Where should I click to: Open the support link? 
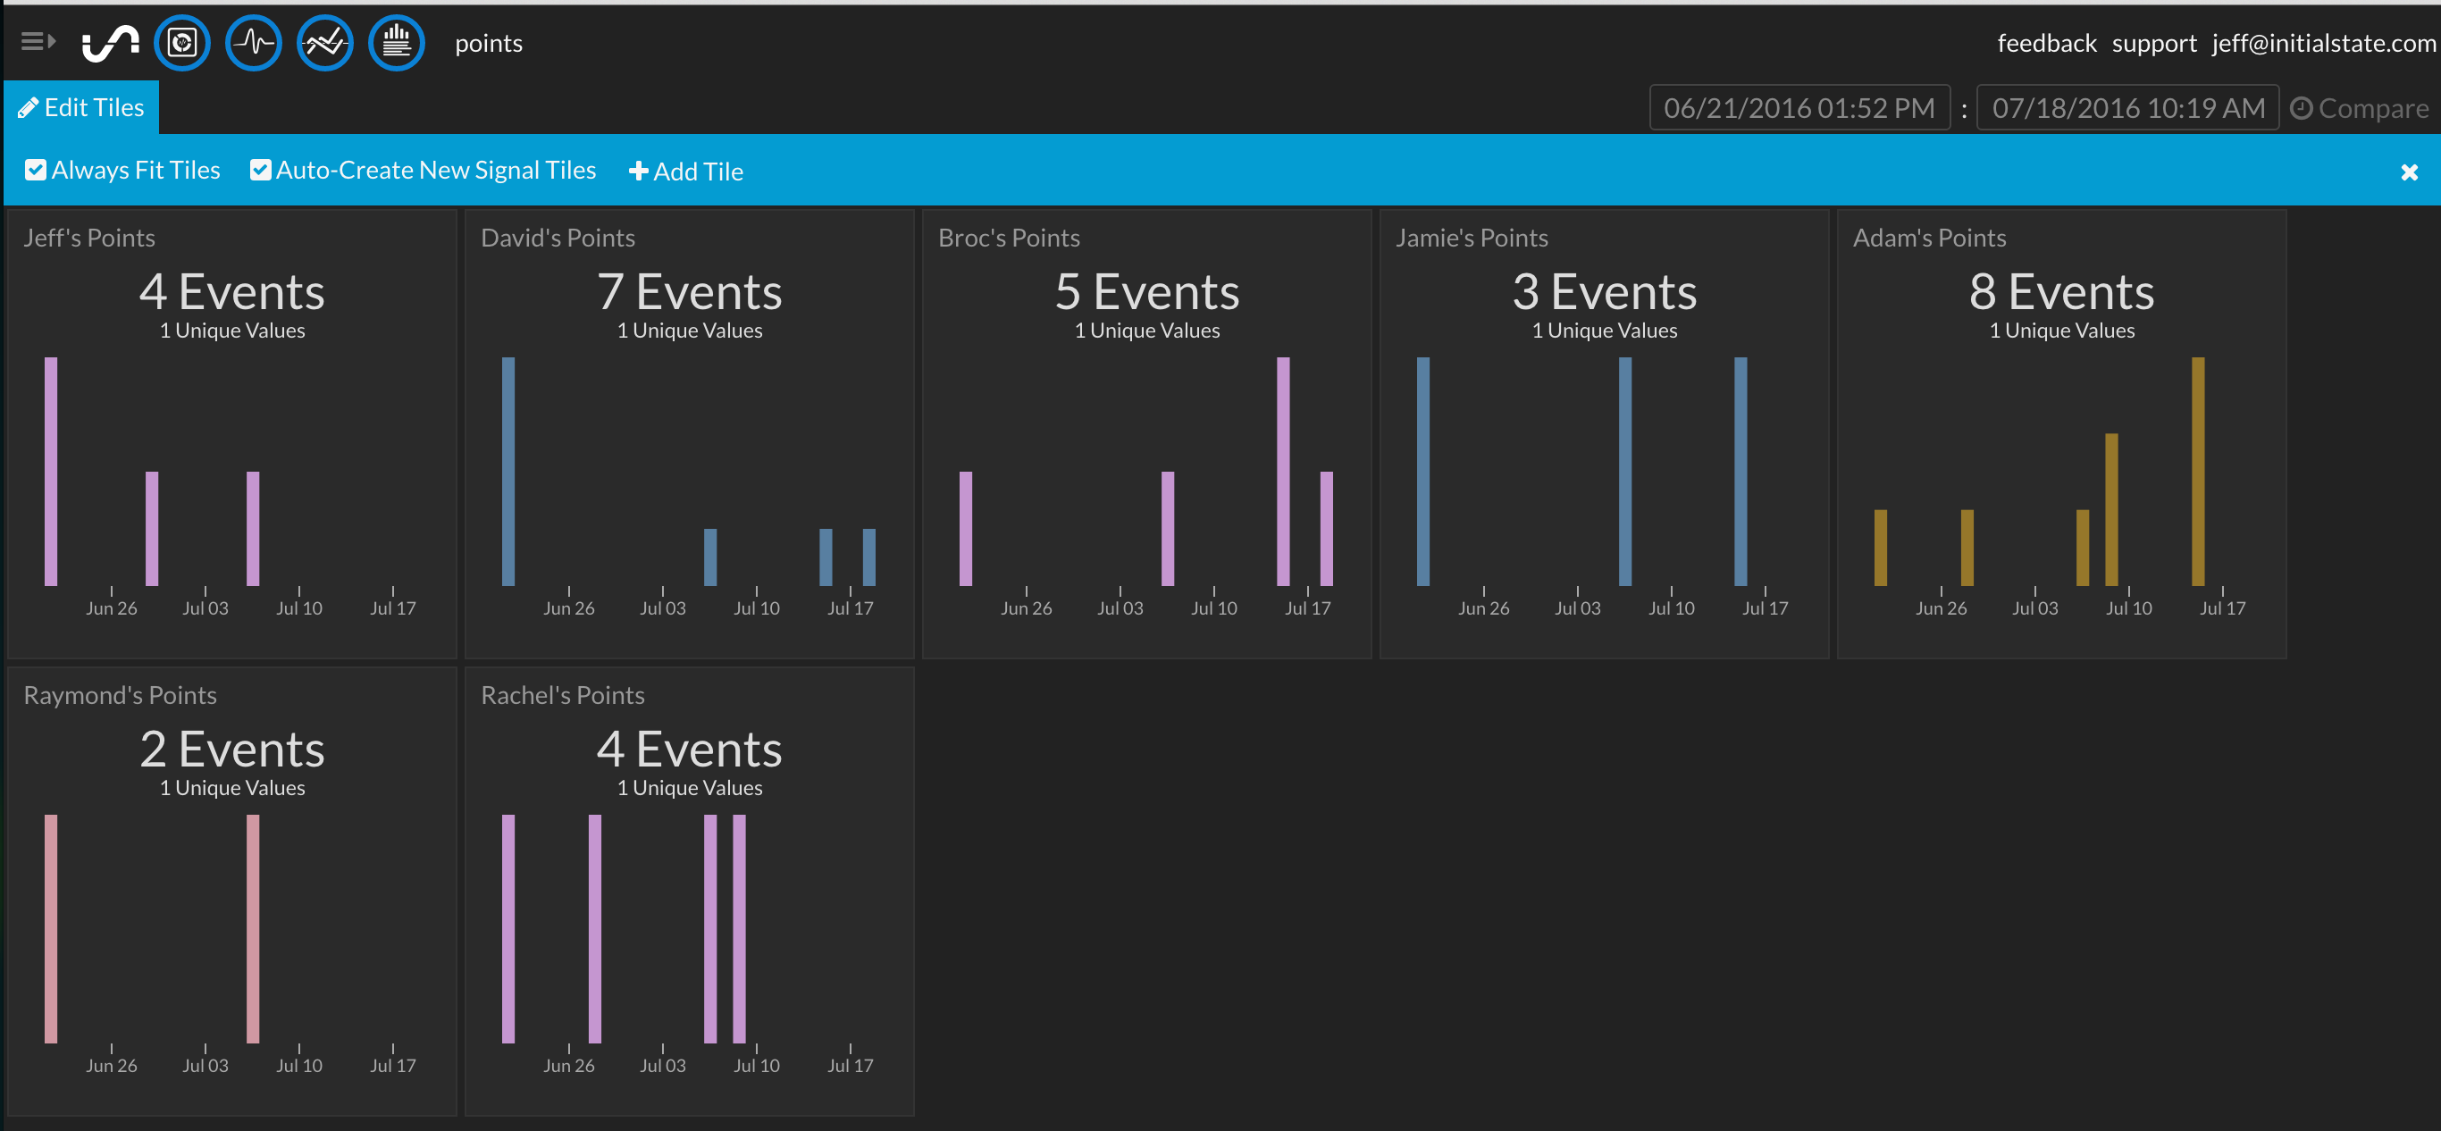pos(2154,44)
